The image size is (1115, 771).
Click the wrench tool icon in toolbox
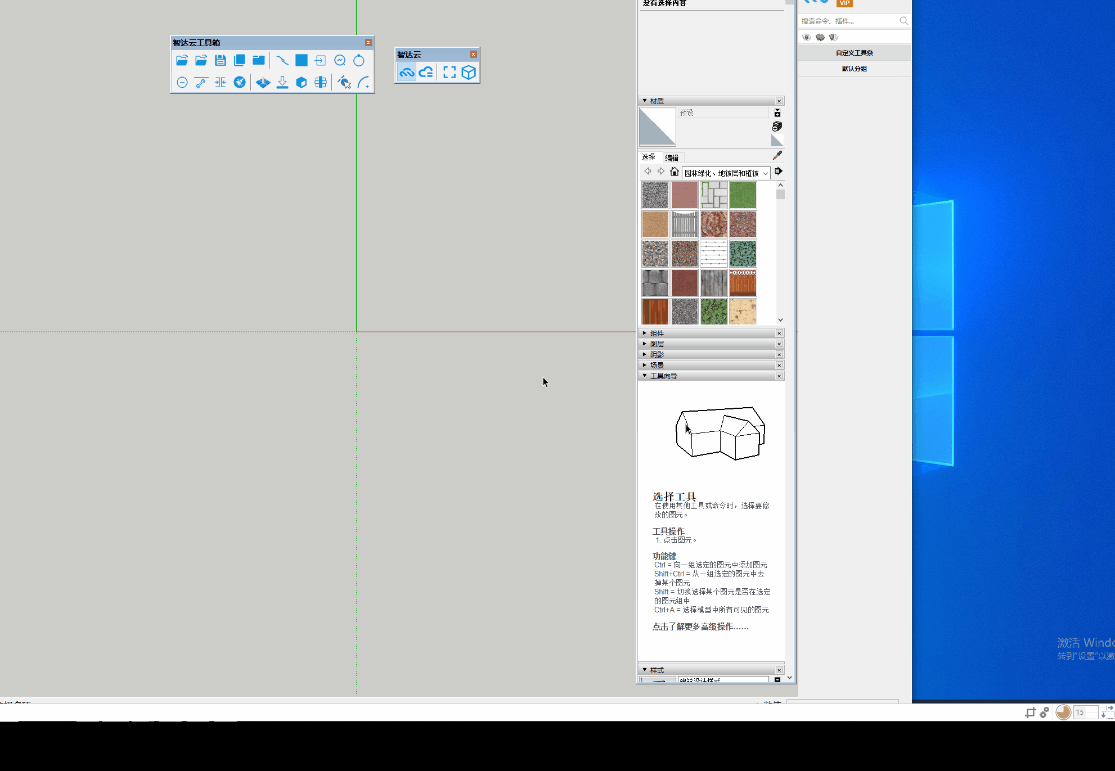pos(201,83)
